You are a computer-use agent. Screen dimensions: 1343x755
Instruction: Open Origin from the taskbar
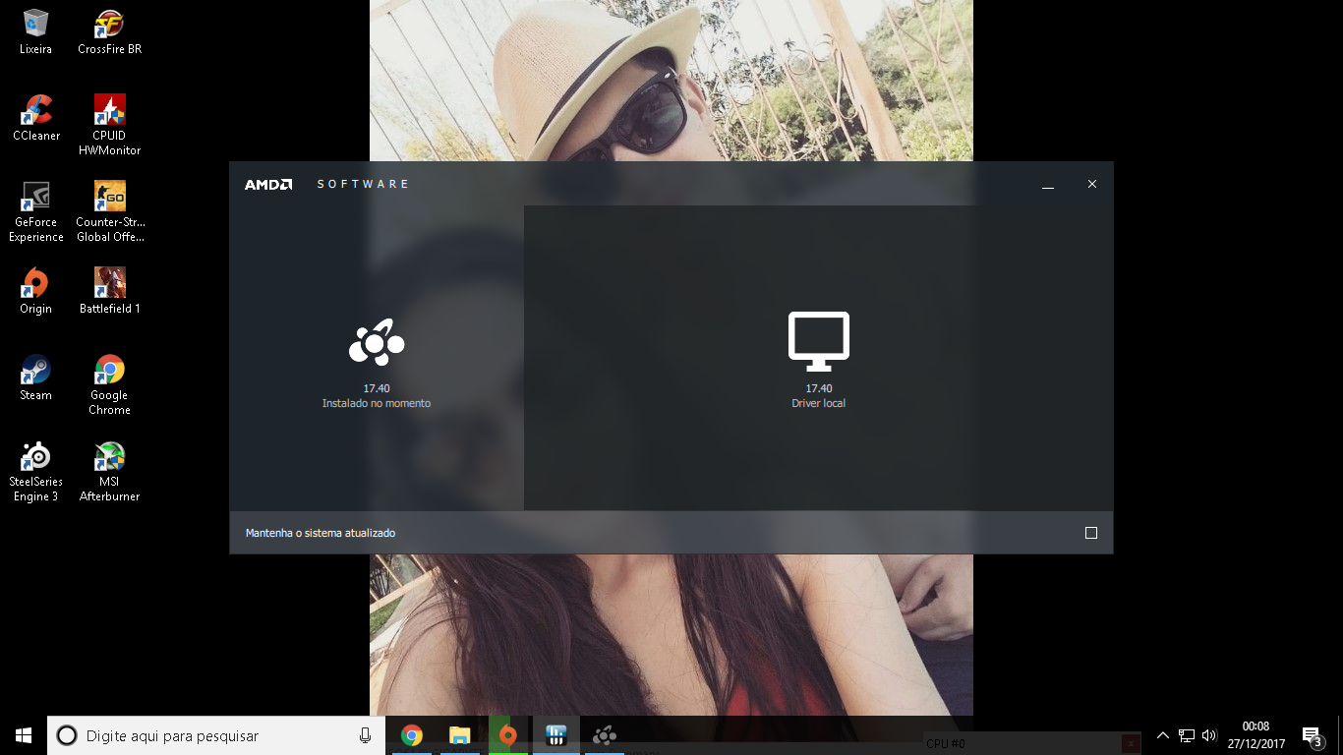click(507, 735)
